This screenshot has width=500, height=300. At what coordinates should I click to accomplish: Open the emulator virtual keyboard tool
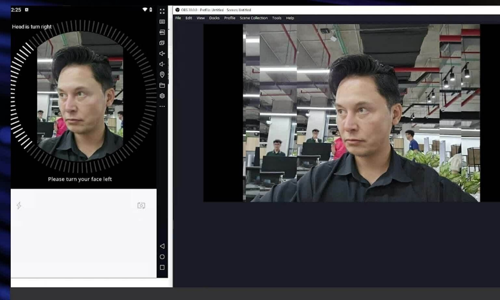pyautogui.click(x=162, y=22)
